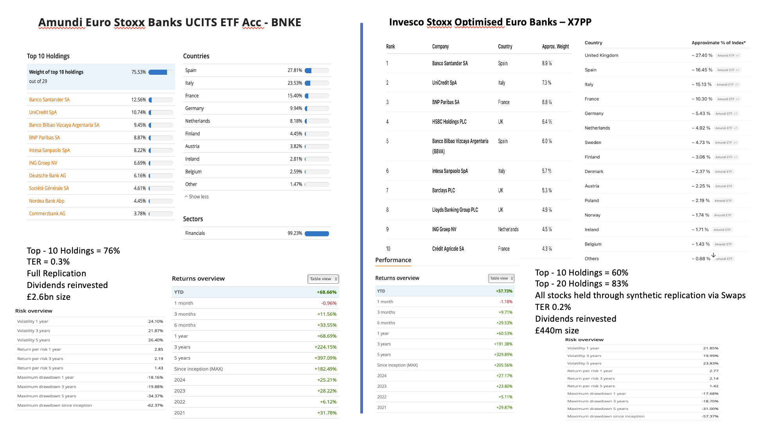Click the Company column header
The height and width of the screenshot is (425, 762).
tap(440, 47)
